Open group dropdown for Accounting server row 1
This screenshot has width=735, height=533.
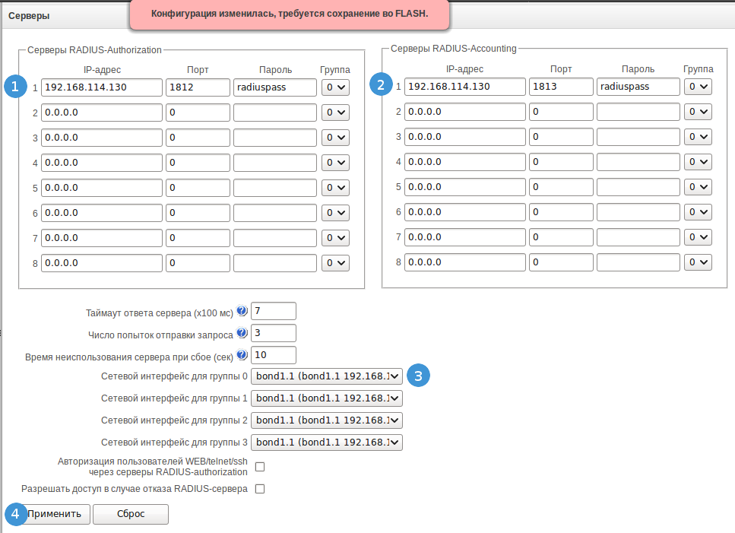pos(698,86)
